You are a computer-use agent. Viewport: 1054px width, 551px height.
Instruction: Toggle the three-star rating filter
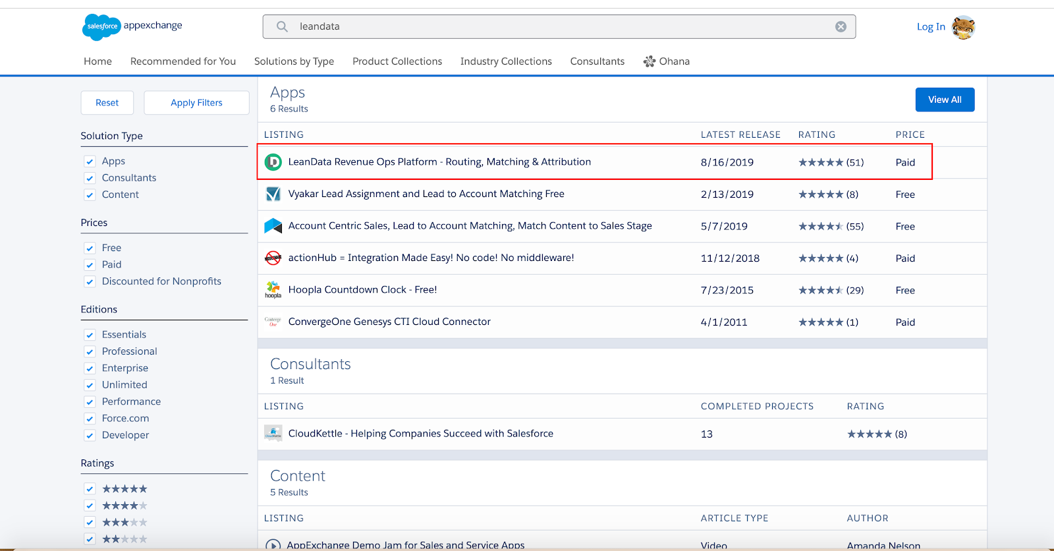(90, 523)
